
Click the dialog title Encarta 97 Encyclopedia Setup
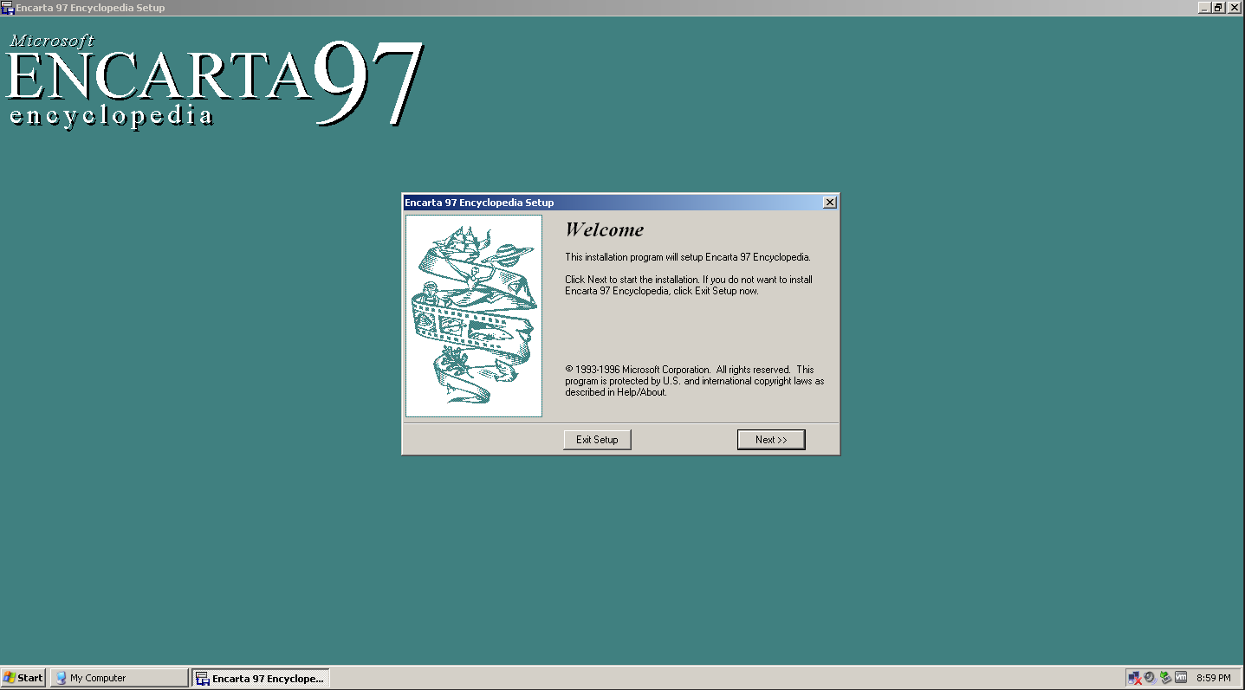479,203
